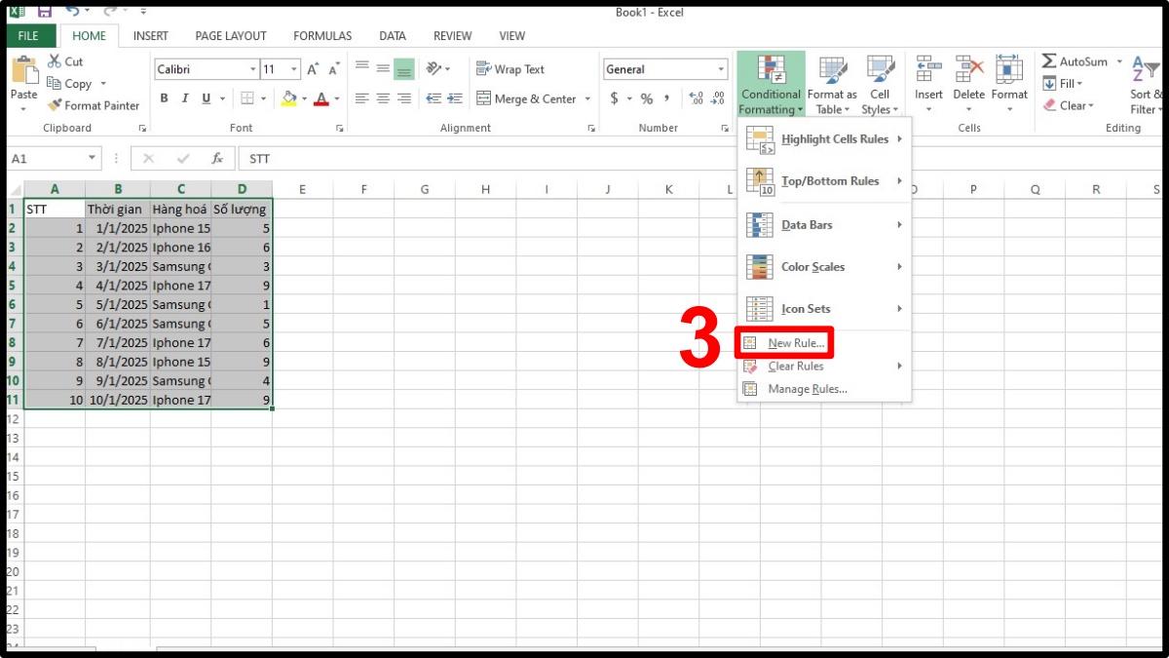1169x658 pixels.
Task: Click the Insert cells icon
Action: pos(928,69)
